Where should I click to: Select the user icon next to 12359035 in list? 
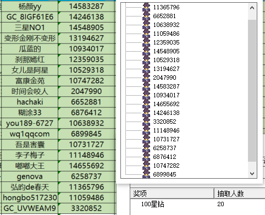tap(146, 42)
